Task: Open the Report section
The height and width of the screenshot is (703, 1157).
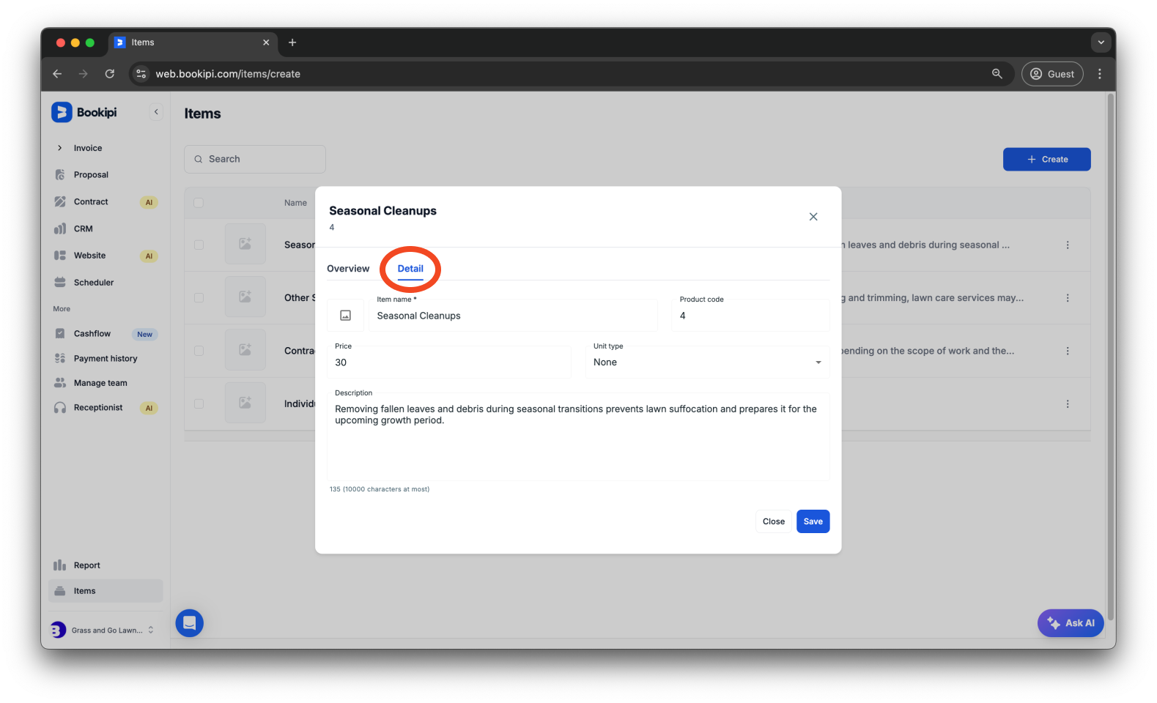Action: pyautogui.click(x=86, y=565)
